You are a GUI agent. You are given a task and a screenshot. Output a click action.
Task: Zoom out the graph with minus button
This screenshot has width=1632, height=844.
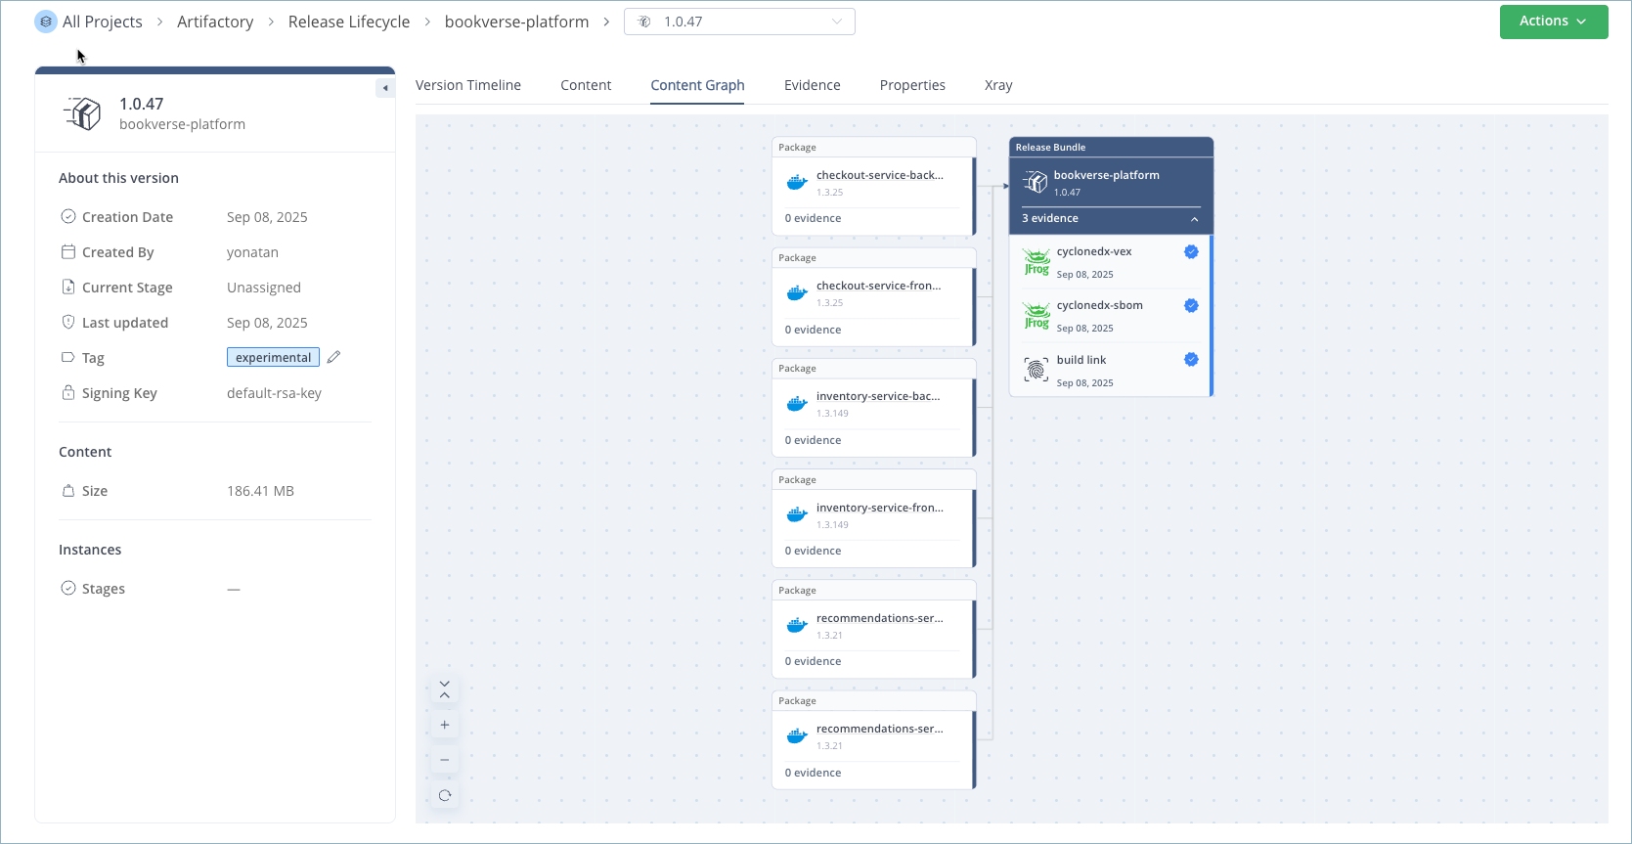[445, 760]
